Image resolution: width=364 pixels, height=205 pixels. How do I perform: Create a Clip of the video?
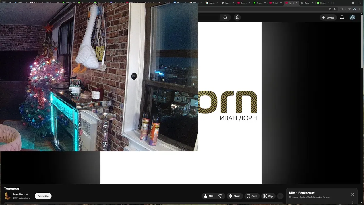coord(268,196)
